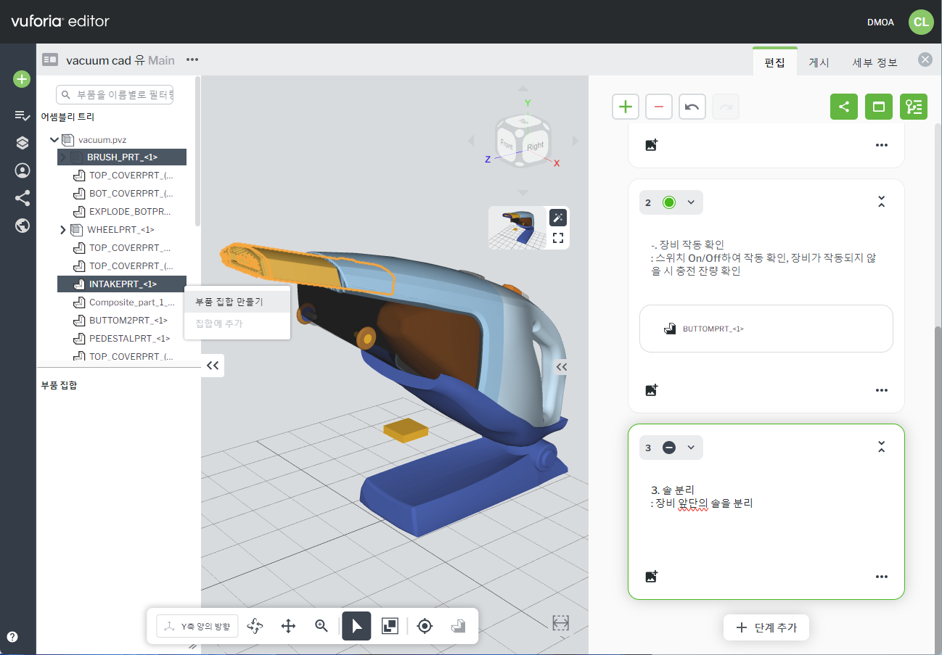Toggle step 2 green status circle
Viewport: 942px width, 655px height.
pyautogui.click(x=669, y=202)
